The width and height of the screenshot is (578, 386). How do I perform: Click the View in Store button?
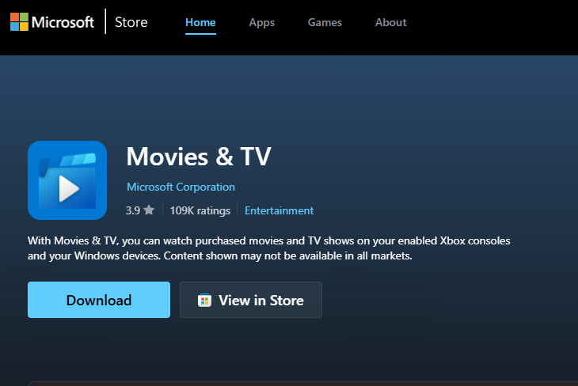click(251, 300)
